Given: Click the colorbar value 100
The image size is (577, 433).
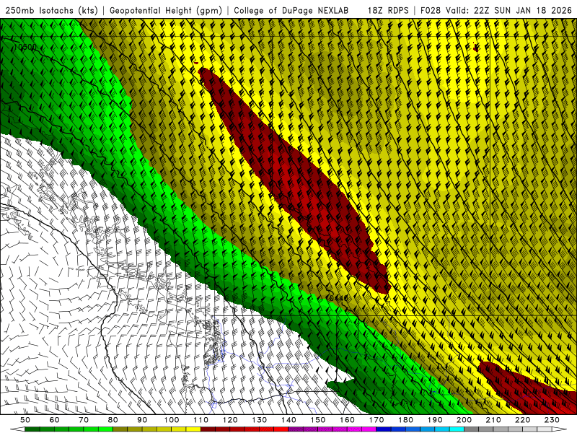Looking at the screenshot, I should [x=172, y=420].
